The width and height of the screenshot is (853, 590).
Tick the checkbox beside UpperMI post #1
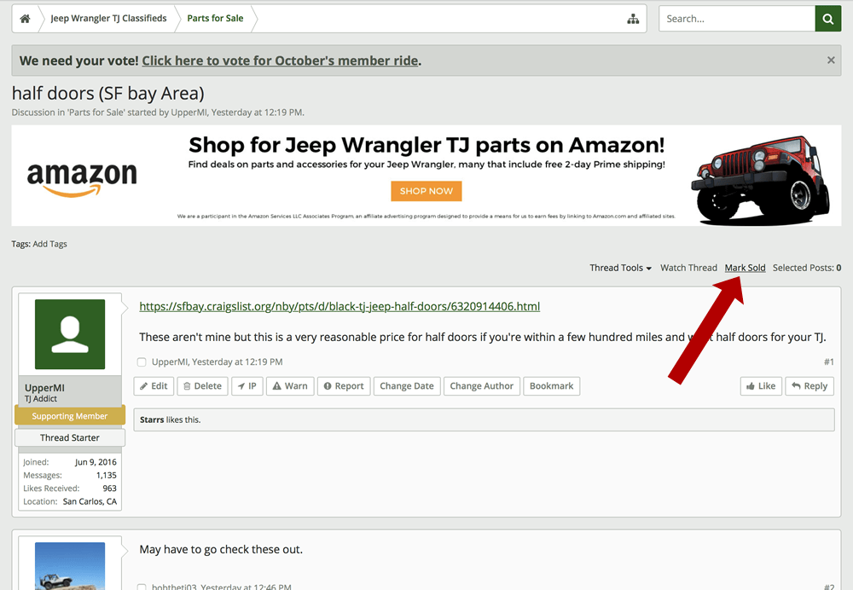click(x=142, y=362)
